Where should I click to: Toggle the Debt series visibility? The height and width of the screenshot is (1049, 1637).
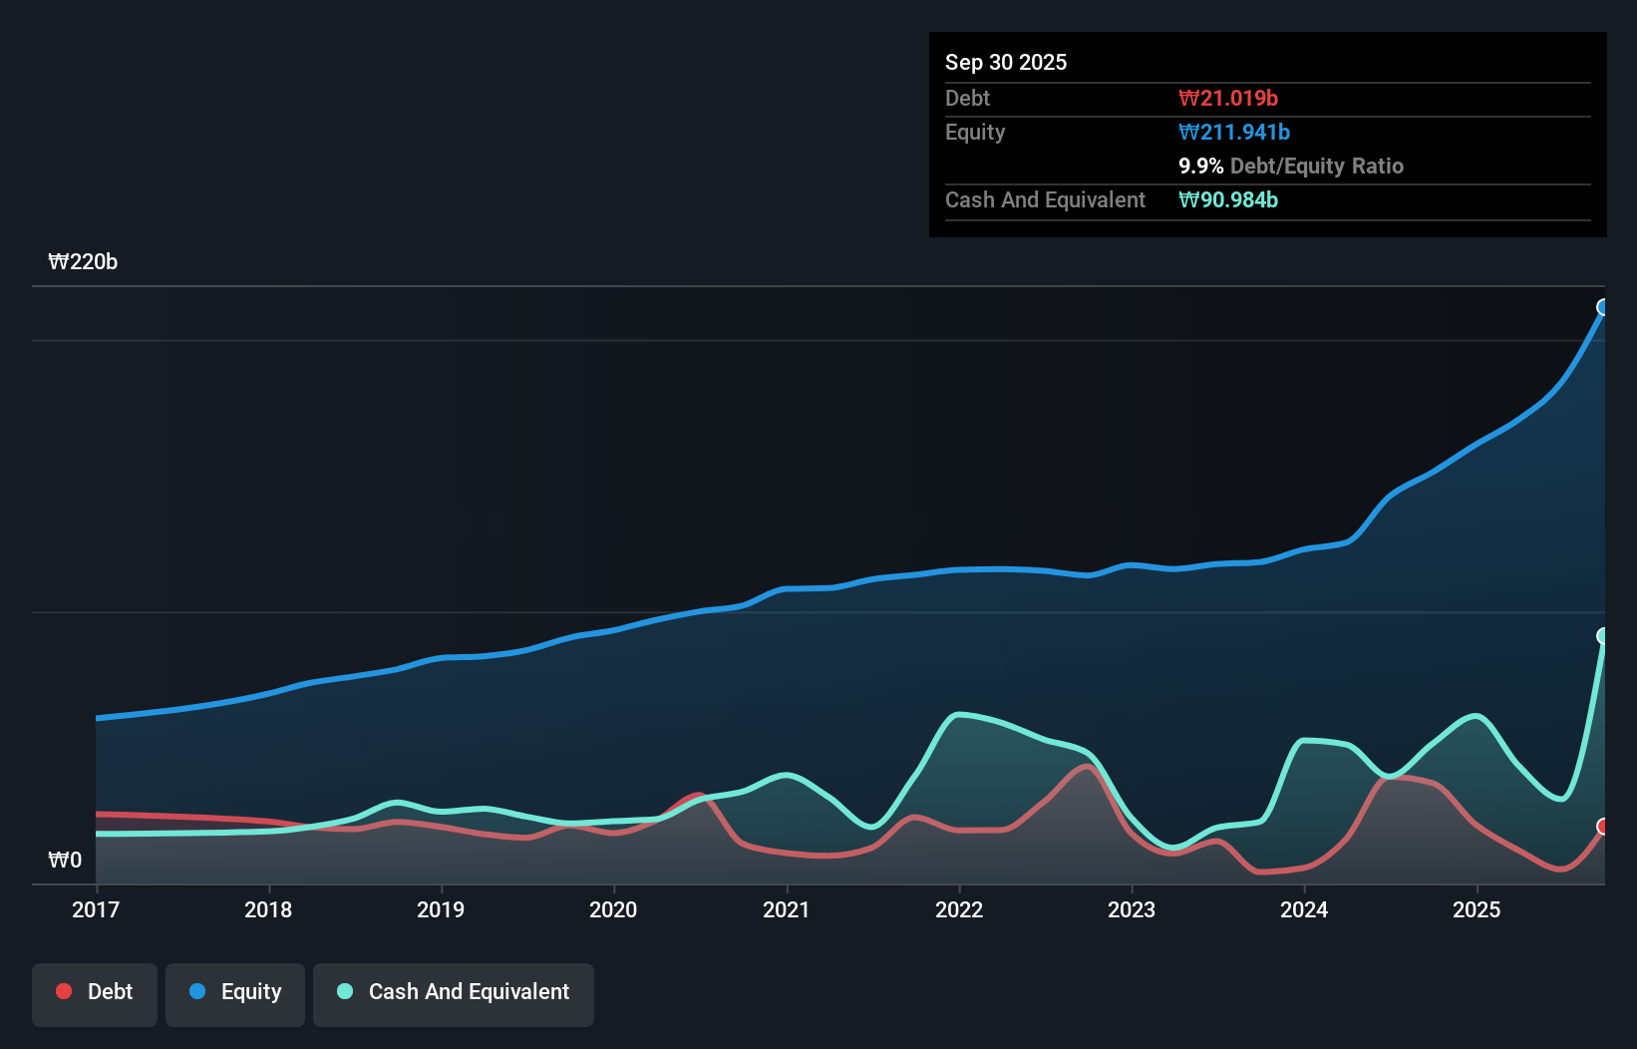(95, 993)
